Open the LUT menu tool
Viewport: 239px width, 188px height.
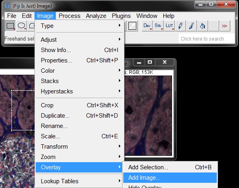click(x=170, y=26)
